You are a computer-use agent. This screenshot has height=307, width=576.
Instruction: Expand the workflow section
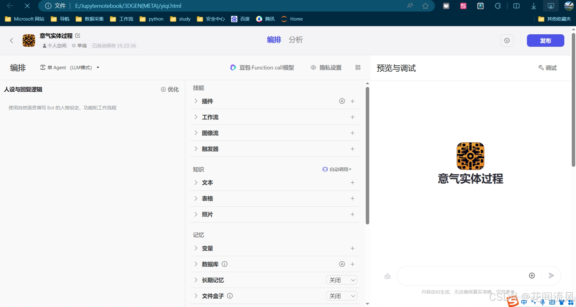[196, 117]
